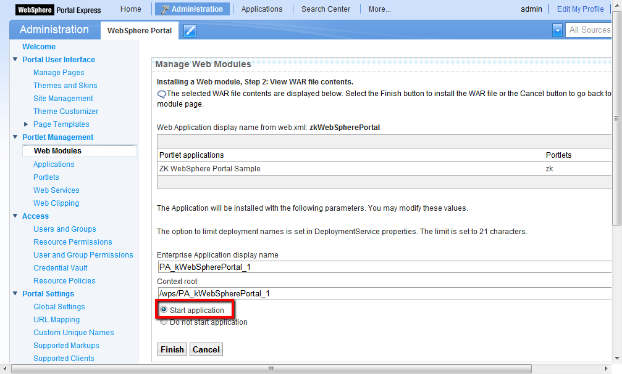The width and height of the screenshot is (622, 374).
Task: Click the Manage Web Modules title
Action: (x=203, y=64)
